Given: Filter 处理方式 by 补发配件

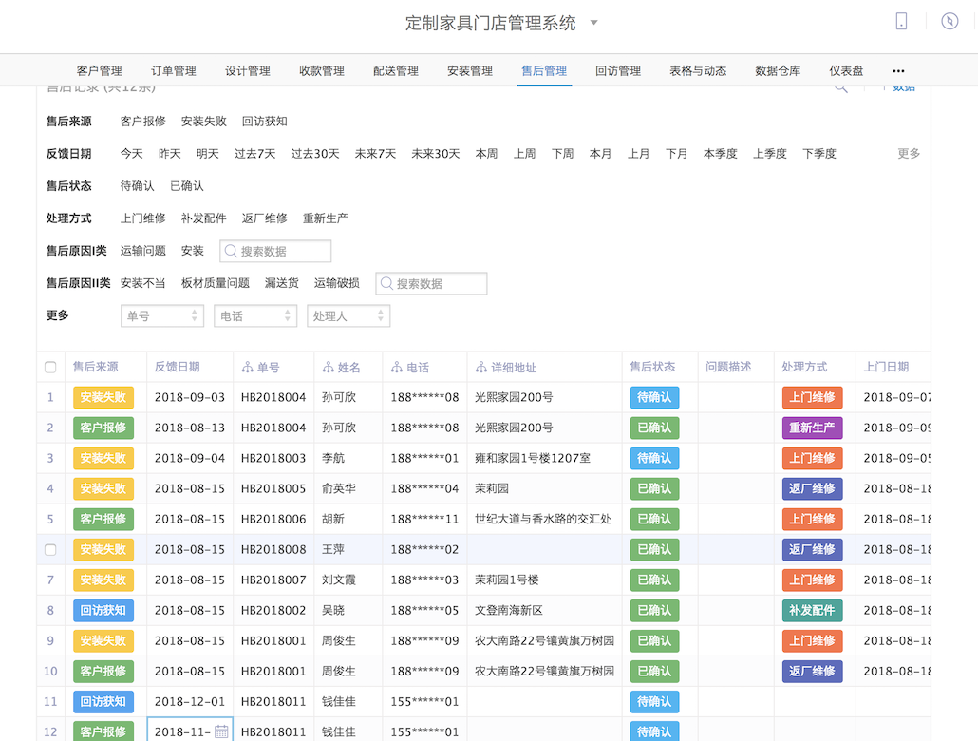Looking at the screenshot, I should pyautogui.click(x=204, y=218).
